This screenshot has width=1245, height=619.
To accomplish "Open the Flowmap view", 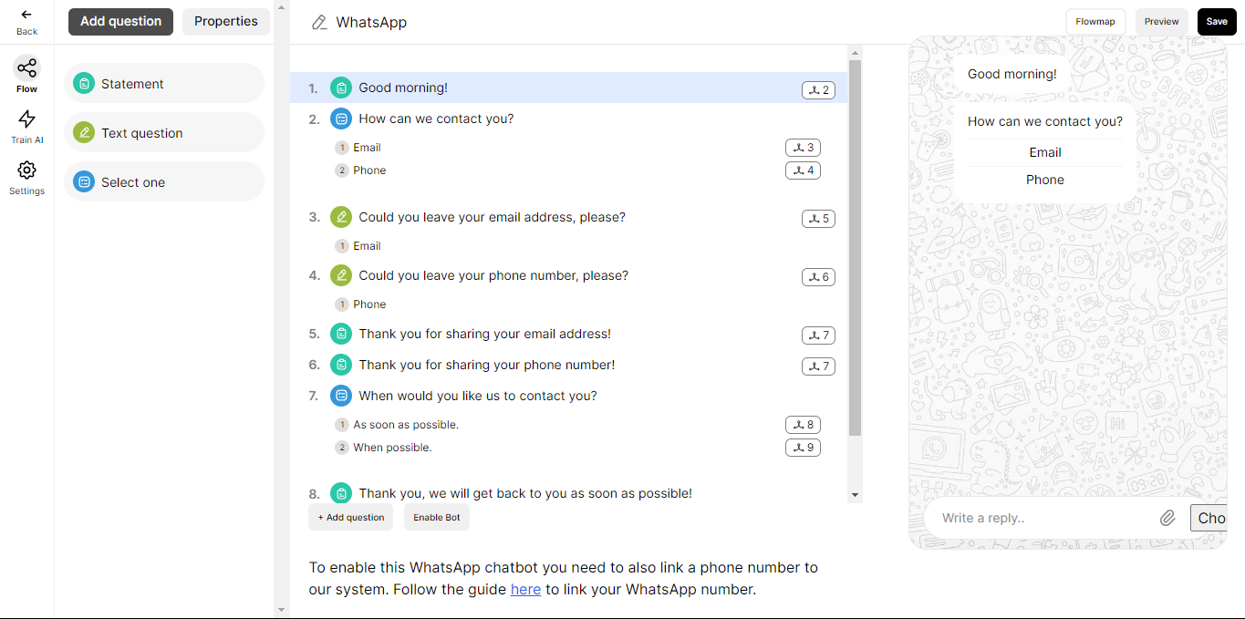I will (1095, 22).
